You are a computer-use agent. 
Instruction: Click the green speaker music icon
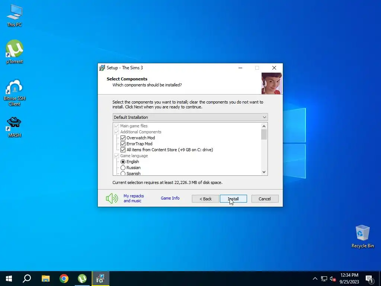(x=112, y=198)
